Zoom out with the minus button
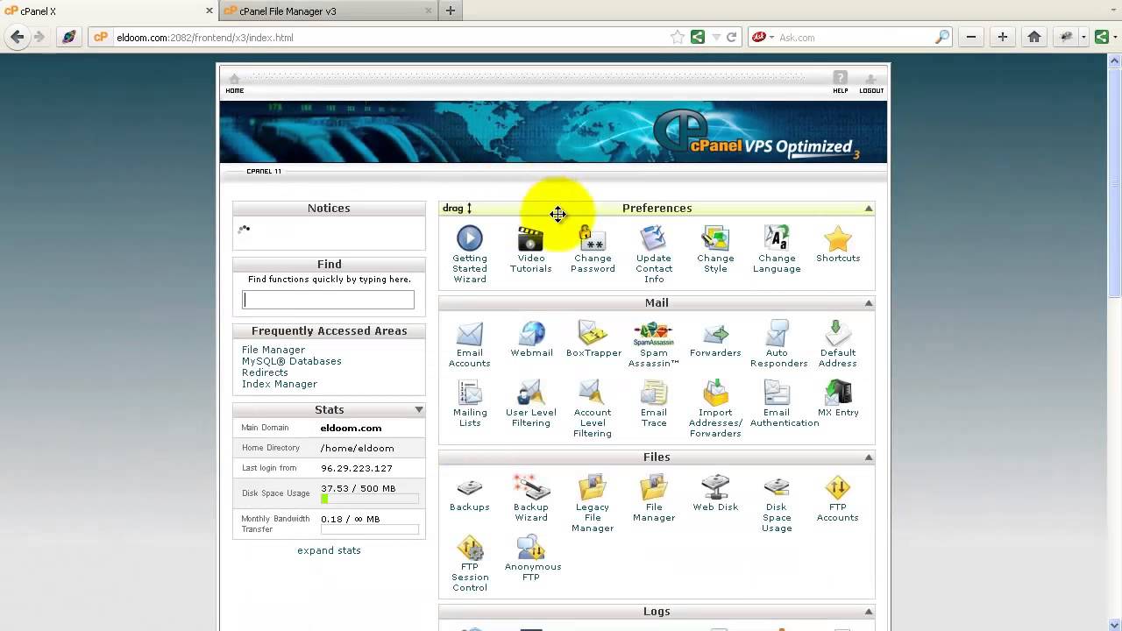Image resolution: width=1122 pixels, height=631 pixels. click(971, 37)
